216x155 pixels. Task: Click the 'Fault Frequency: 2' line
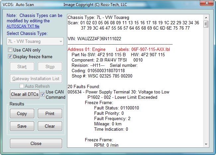coord(112,118)
